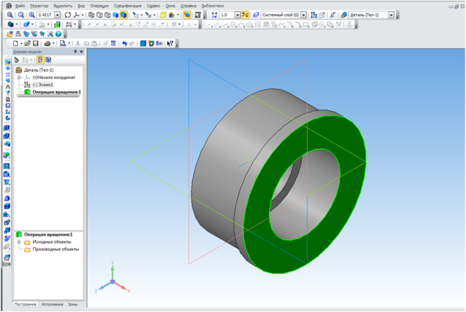The width and height of the screenshot is (466, 312).
Task: Click the properties table icon
Action: (113, 43)
